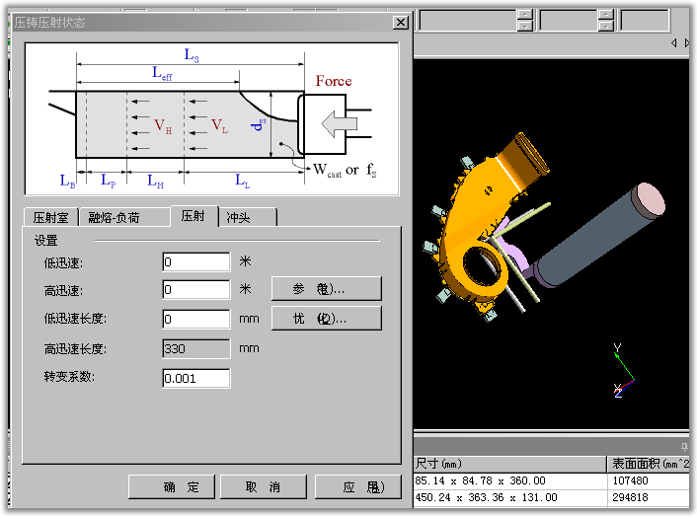Close the 压铸压射状态 dialog
697x516 pixels.
(x=401, y=23)
